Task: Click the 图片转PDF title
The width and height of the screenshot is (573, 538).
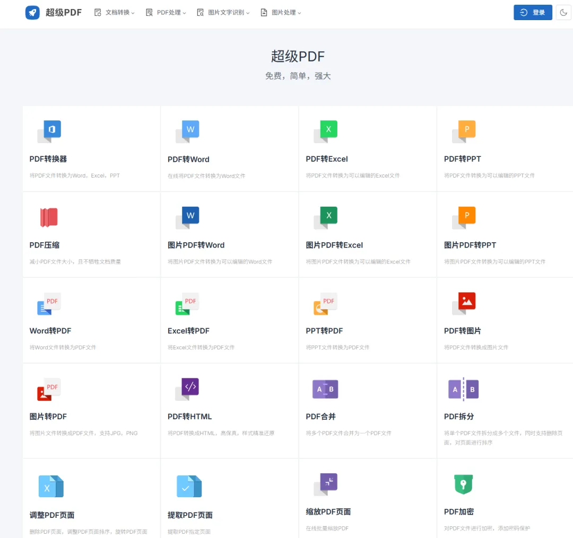Action: (48, 417)
